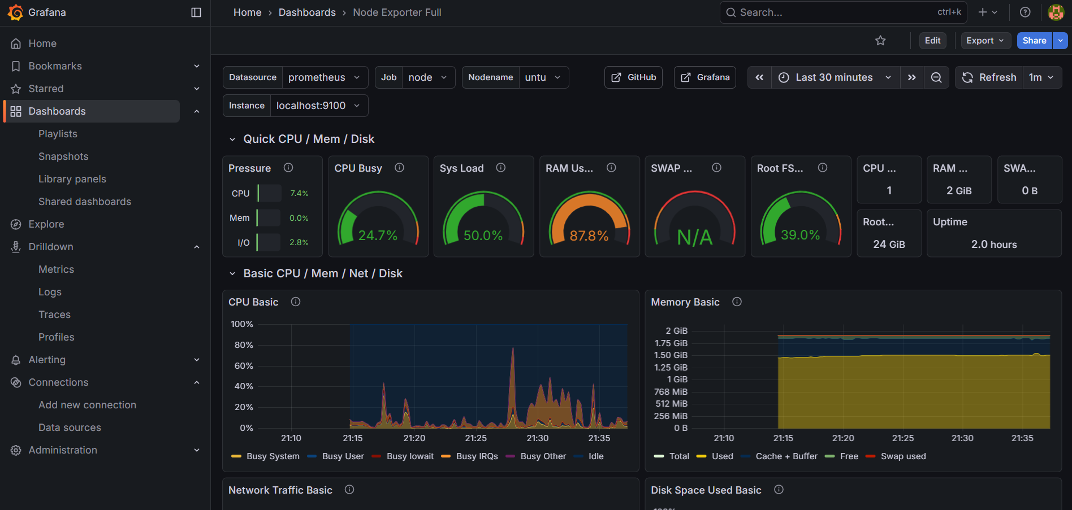Click the Refresh button
Image resolution: width=1072 pixels, height=510 pixels.
point(989,77)
